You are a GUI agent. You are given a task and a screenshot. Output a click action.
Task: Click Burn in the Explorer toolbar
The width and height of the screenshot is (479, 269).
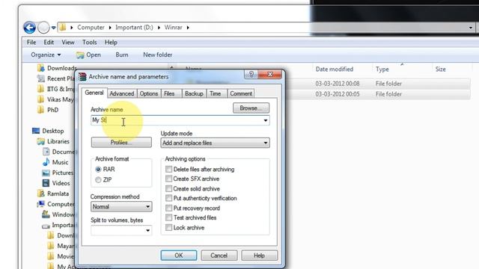[x=122, y=55]
